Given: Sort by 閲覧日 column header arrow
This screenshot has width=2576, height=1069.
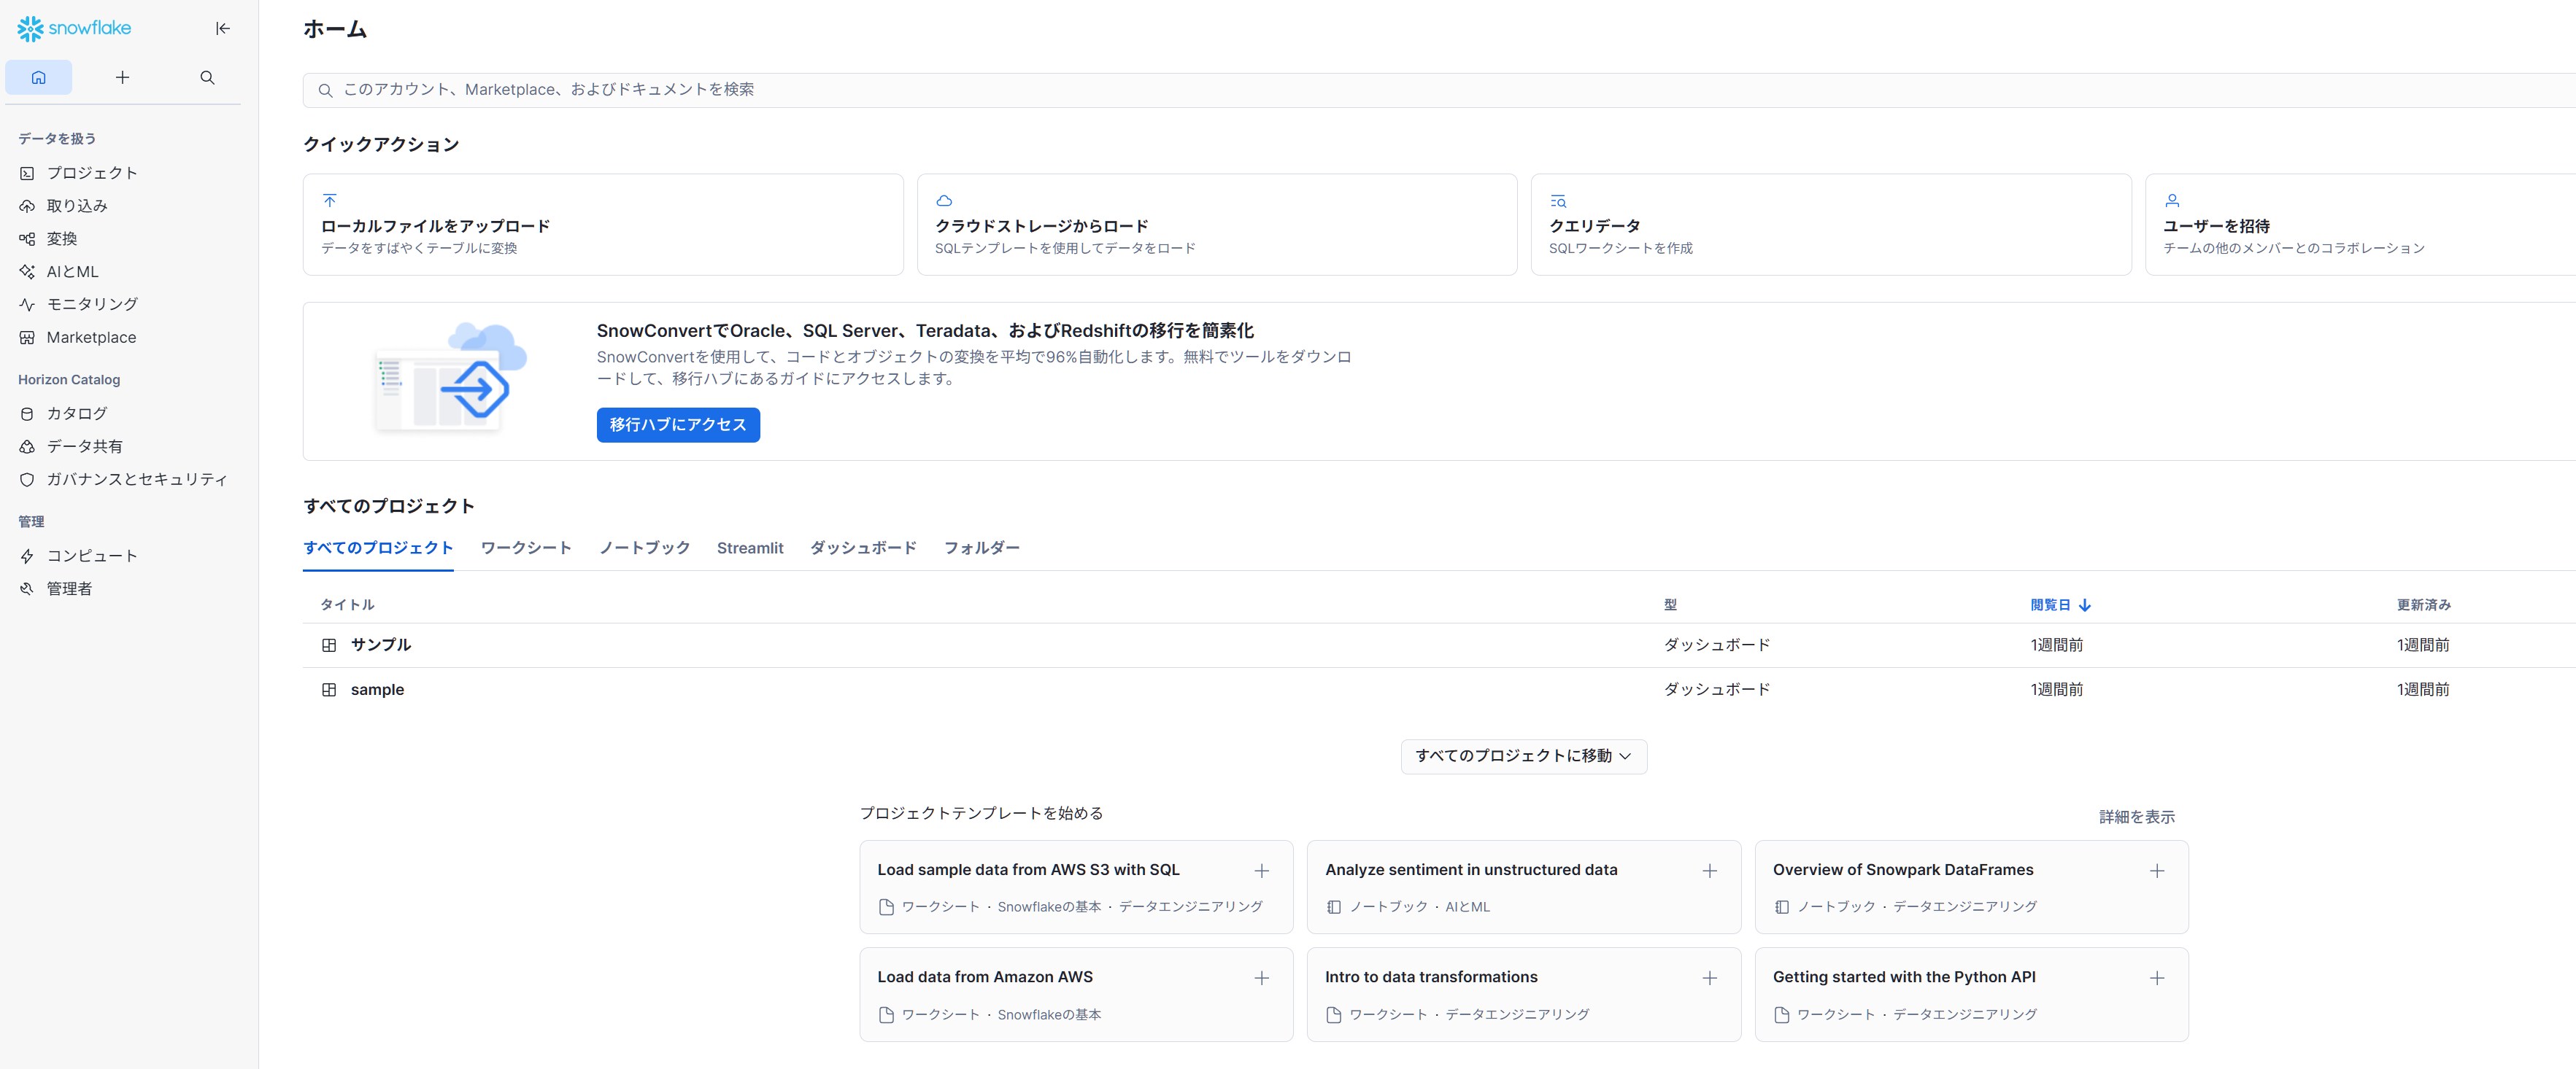Looking at the screenshot, I should (x=2084, y=605).
